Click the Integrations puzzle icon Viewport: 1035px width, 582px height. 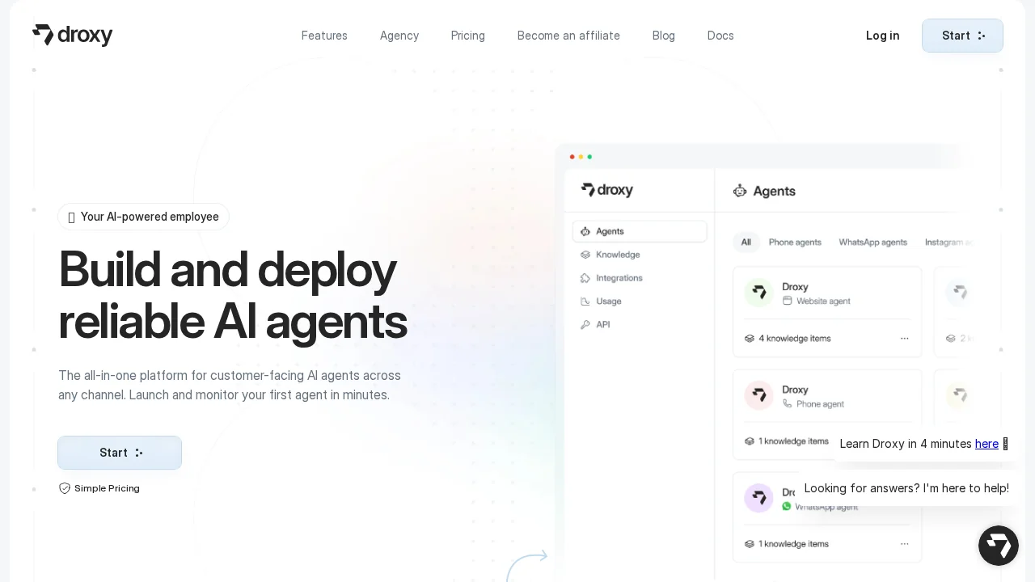point(585,278)
